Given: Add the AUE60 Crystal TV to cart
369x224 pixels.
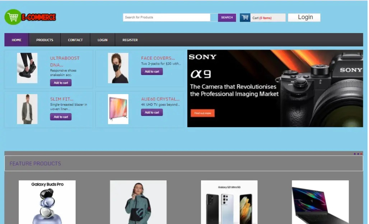Looking at the screenshot, I should (152, 112).
